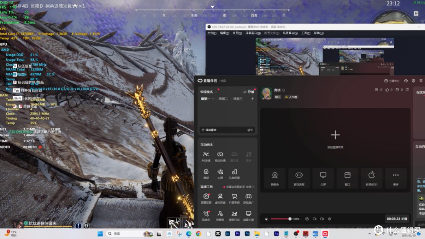Screen dimensions: 425x239
Task: Open 编辑(E) menu in OBS window
Action: [224, 33]
